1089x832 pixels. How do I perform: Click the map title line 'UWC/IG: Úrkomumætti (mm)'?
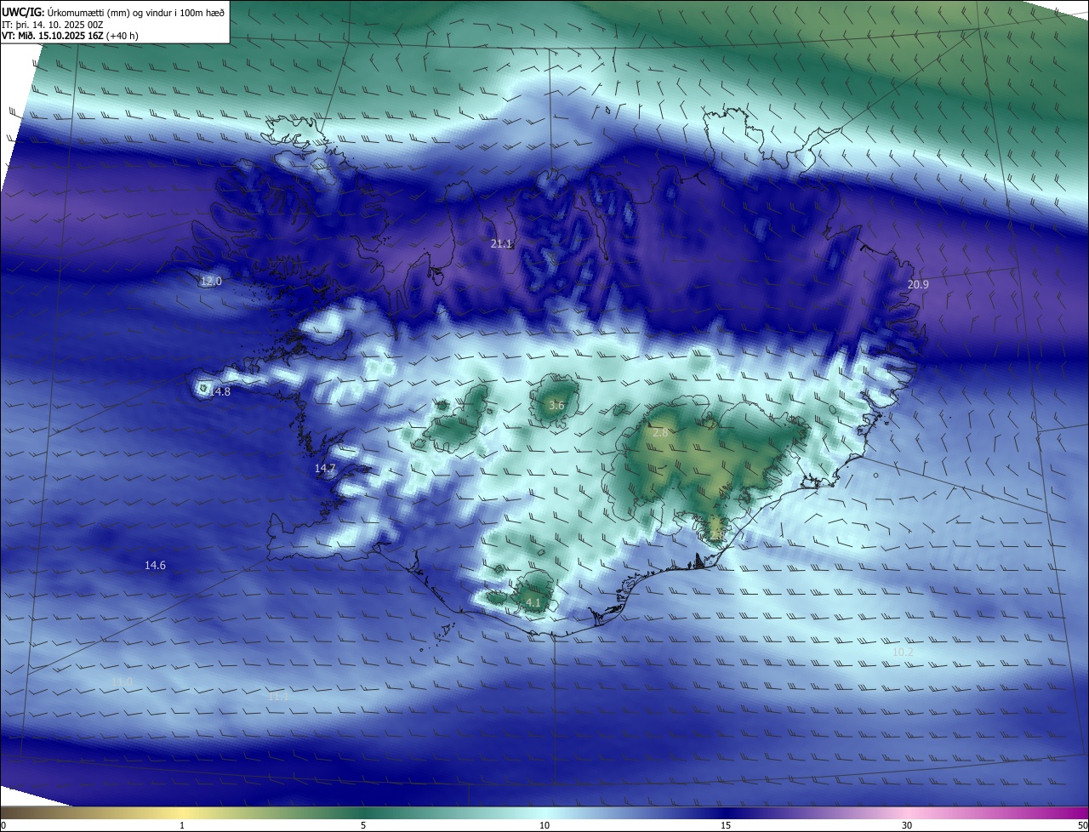point(114,12)
